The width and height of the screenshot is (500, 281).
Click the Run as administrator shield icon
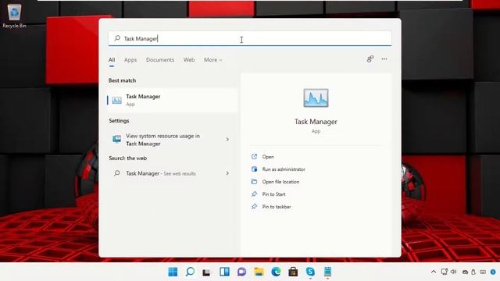tap(254, 169)
